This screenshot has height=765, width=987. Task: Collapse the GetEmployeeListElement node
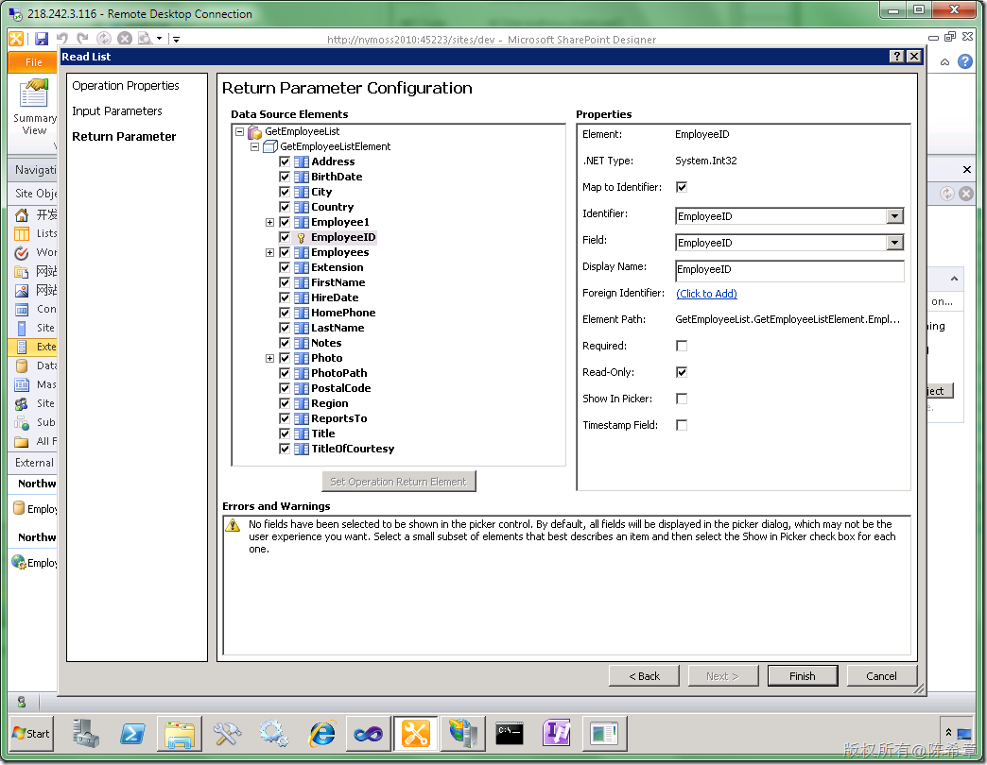click(x=255, y=146)
